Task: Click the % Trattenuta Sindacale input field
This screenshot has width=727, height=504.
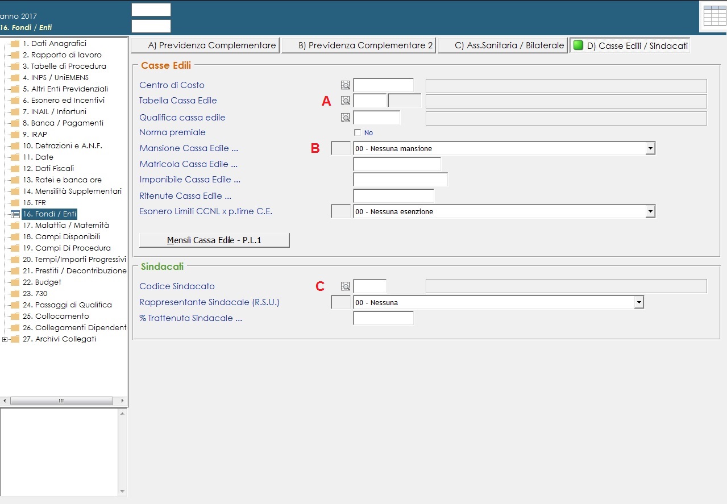Action: point(383,318)
